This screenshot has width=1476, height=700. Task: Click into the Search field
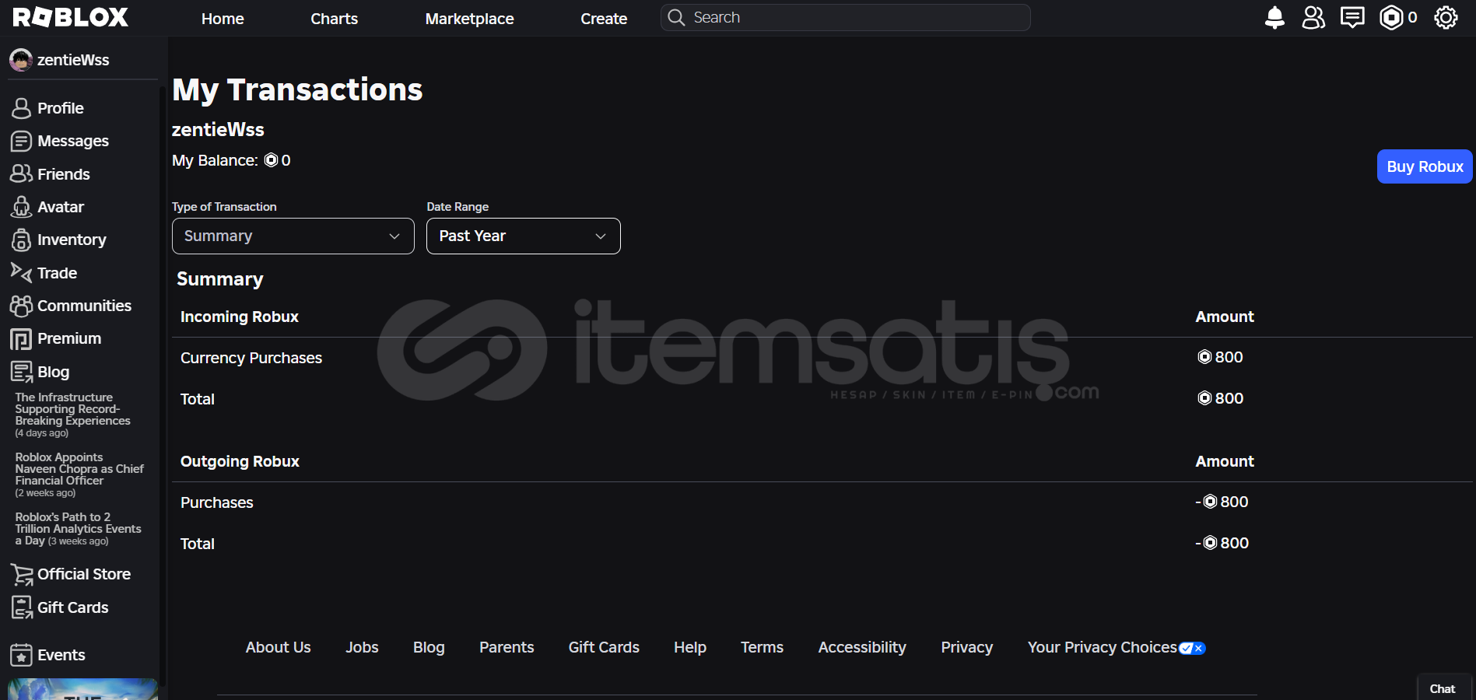tap(845, 17)
